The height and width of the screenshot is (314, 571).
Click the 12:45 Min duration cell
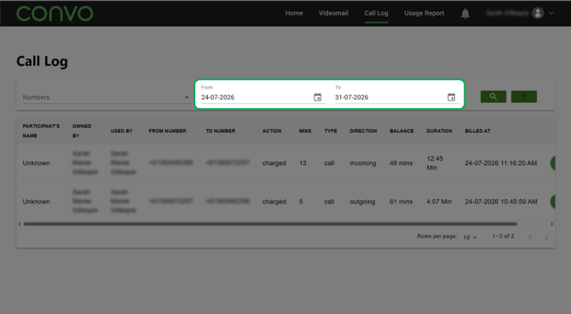pyautogui.click(x=435, y=163)
